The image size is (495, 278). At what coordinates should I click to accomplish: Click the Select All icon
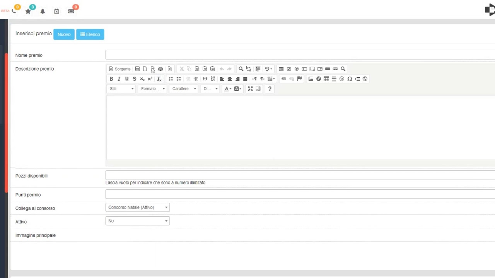tap(258, 69)
